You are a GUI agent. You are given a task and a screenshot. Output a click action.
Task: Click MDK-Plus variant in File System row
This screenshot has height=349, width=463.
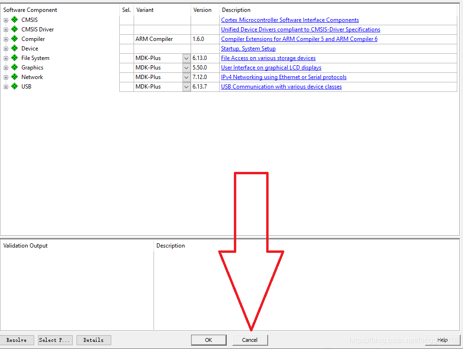[148, 58]
